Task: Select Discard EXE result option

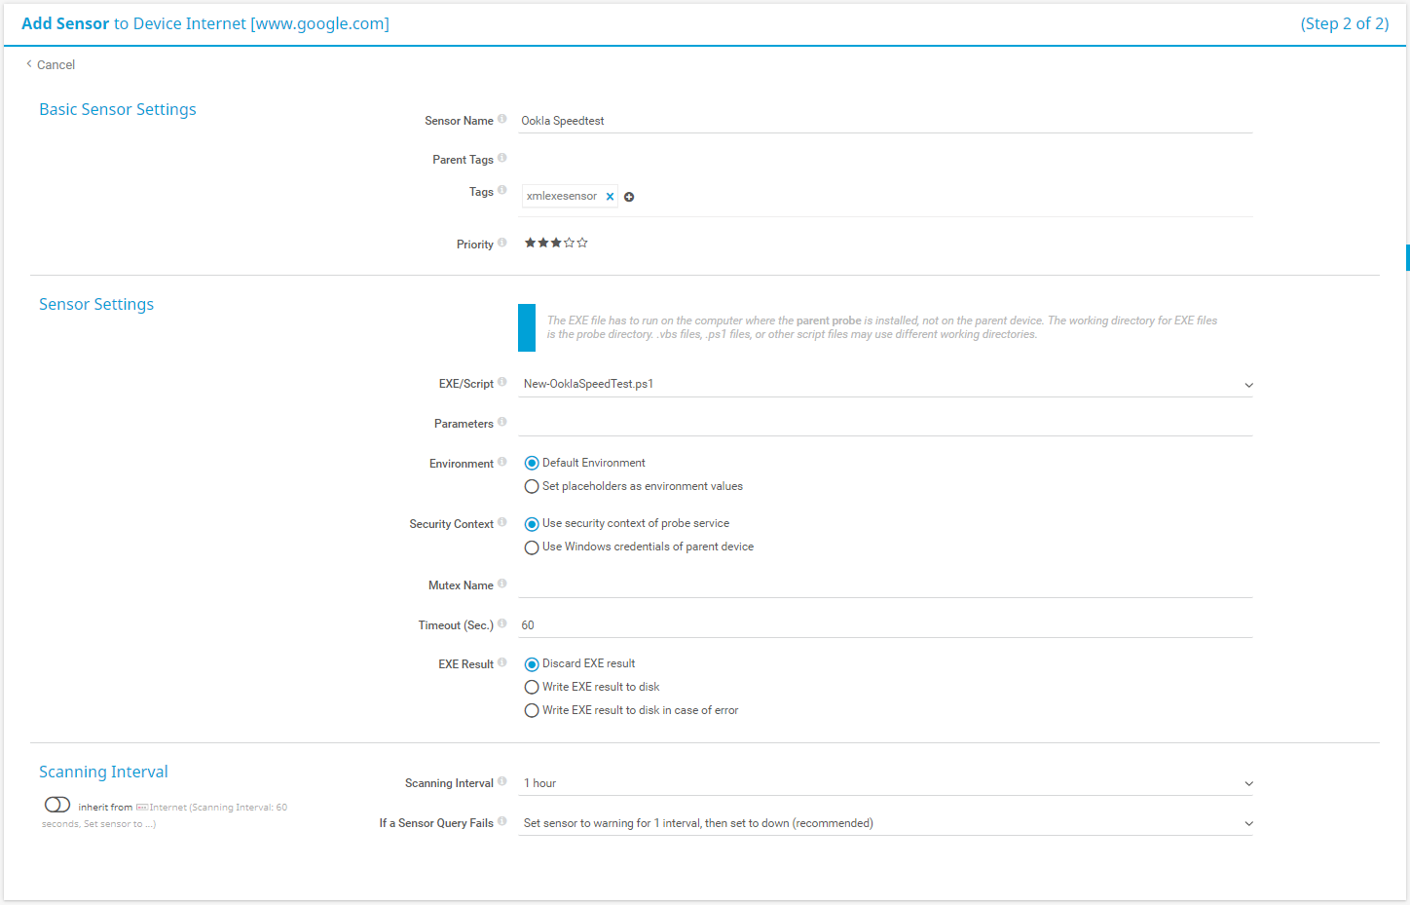Action: (x=532, y=664)
